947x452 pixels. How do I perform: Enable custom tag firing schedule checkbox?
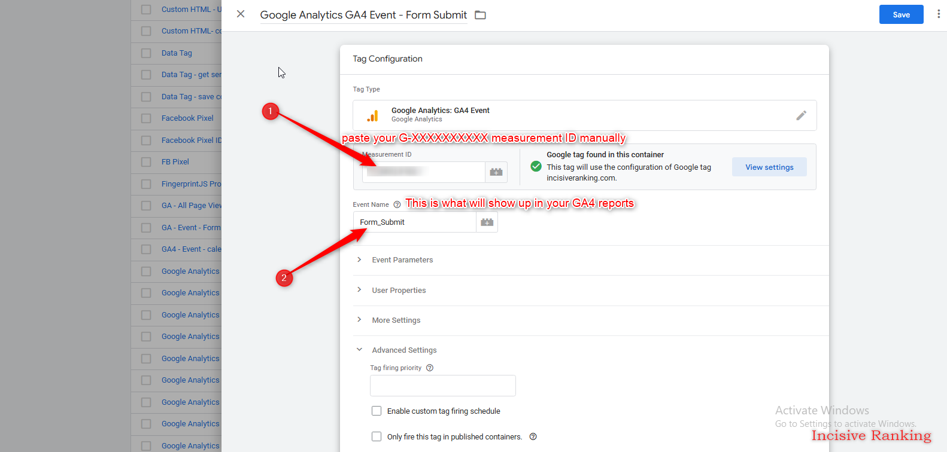(x=377, y=411)
